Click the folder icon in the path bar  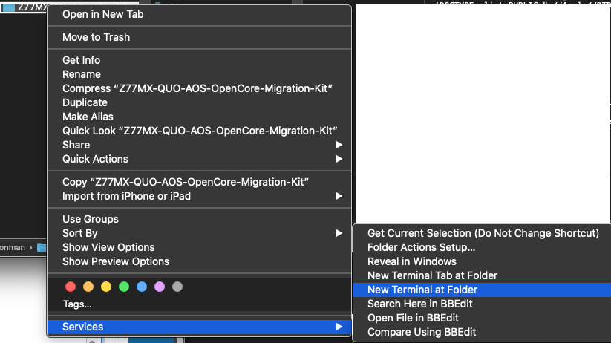[42, 247]
